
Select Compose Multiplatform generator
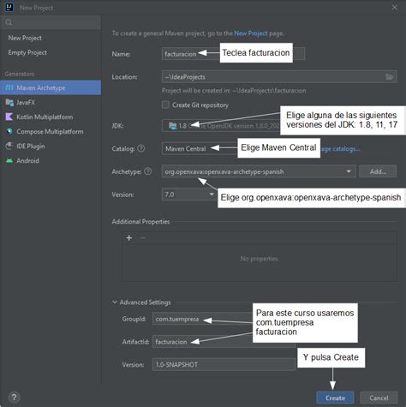coord(51,131)
